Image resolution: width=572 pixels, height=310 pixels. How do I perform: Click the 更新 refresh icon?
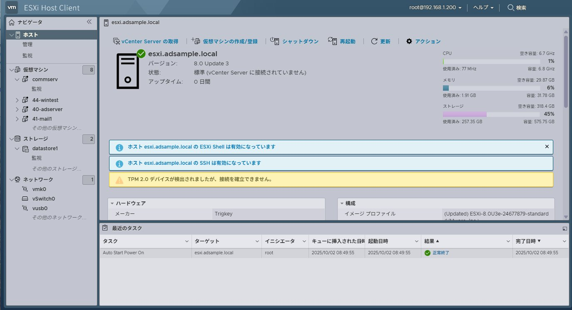pos(374,41)
